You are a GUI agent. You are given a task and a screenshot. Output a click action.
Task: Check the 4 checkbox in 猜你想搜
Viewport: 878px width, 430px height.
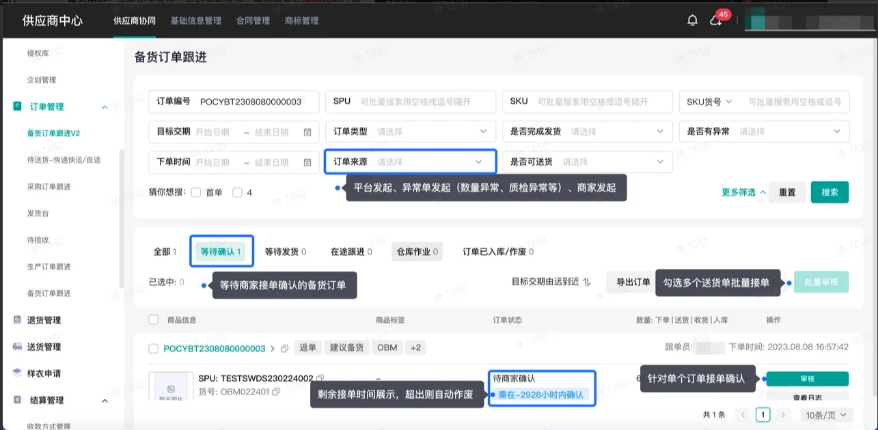coord(237,192)
